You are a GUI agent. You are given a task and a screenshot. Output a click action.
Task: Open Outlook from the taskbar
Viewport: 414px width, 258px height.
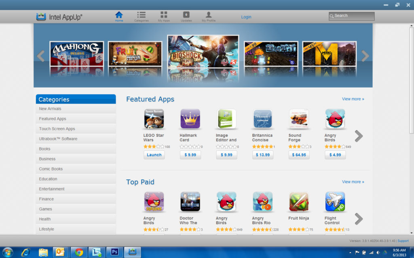61,252
